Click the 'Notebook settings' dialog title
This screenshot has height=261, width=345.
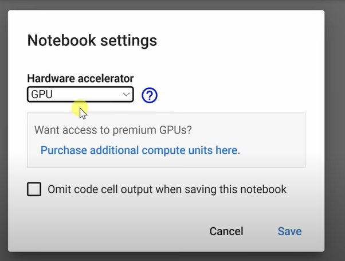pyautogui.click(x=92, y=41)
